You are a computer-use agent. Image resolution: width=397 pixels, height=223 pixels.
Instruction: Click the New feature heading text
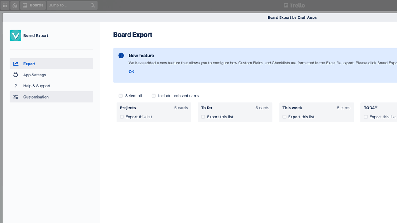click(141, 56)
